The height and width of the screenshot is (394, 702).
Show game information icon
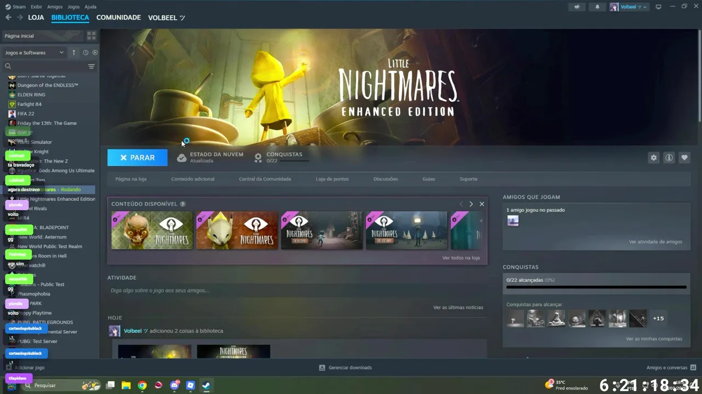(669, 158)
